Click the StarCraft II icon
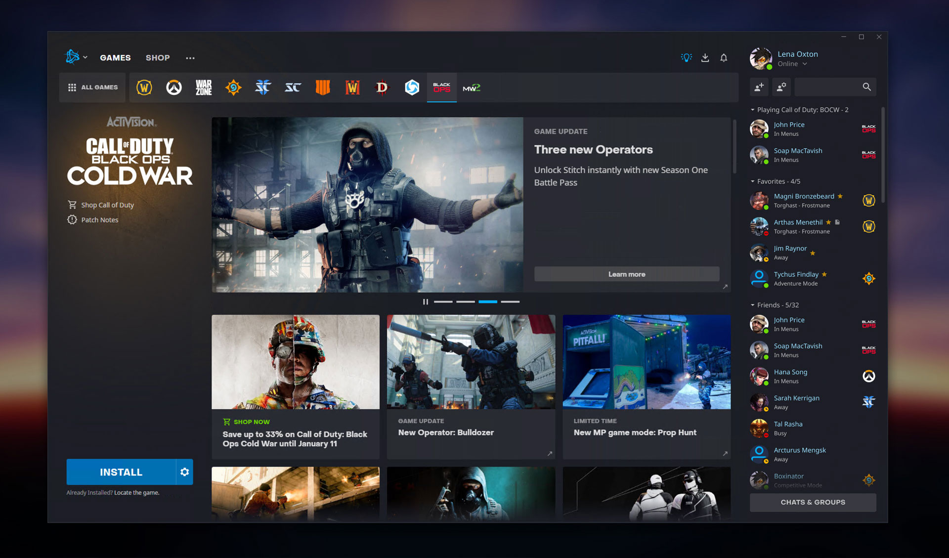This screenshot has width=949, height=558. tap(262, 87)
